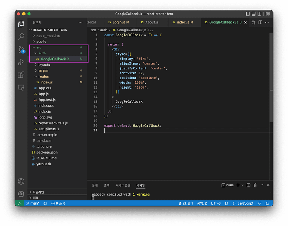
Task: Click the main branch in status bar
Action: tap(33, 203)
